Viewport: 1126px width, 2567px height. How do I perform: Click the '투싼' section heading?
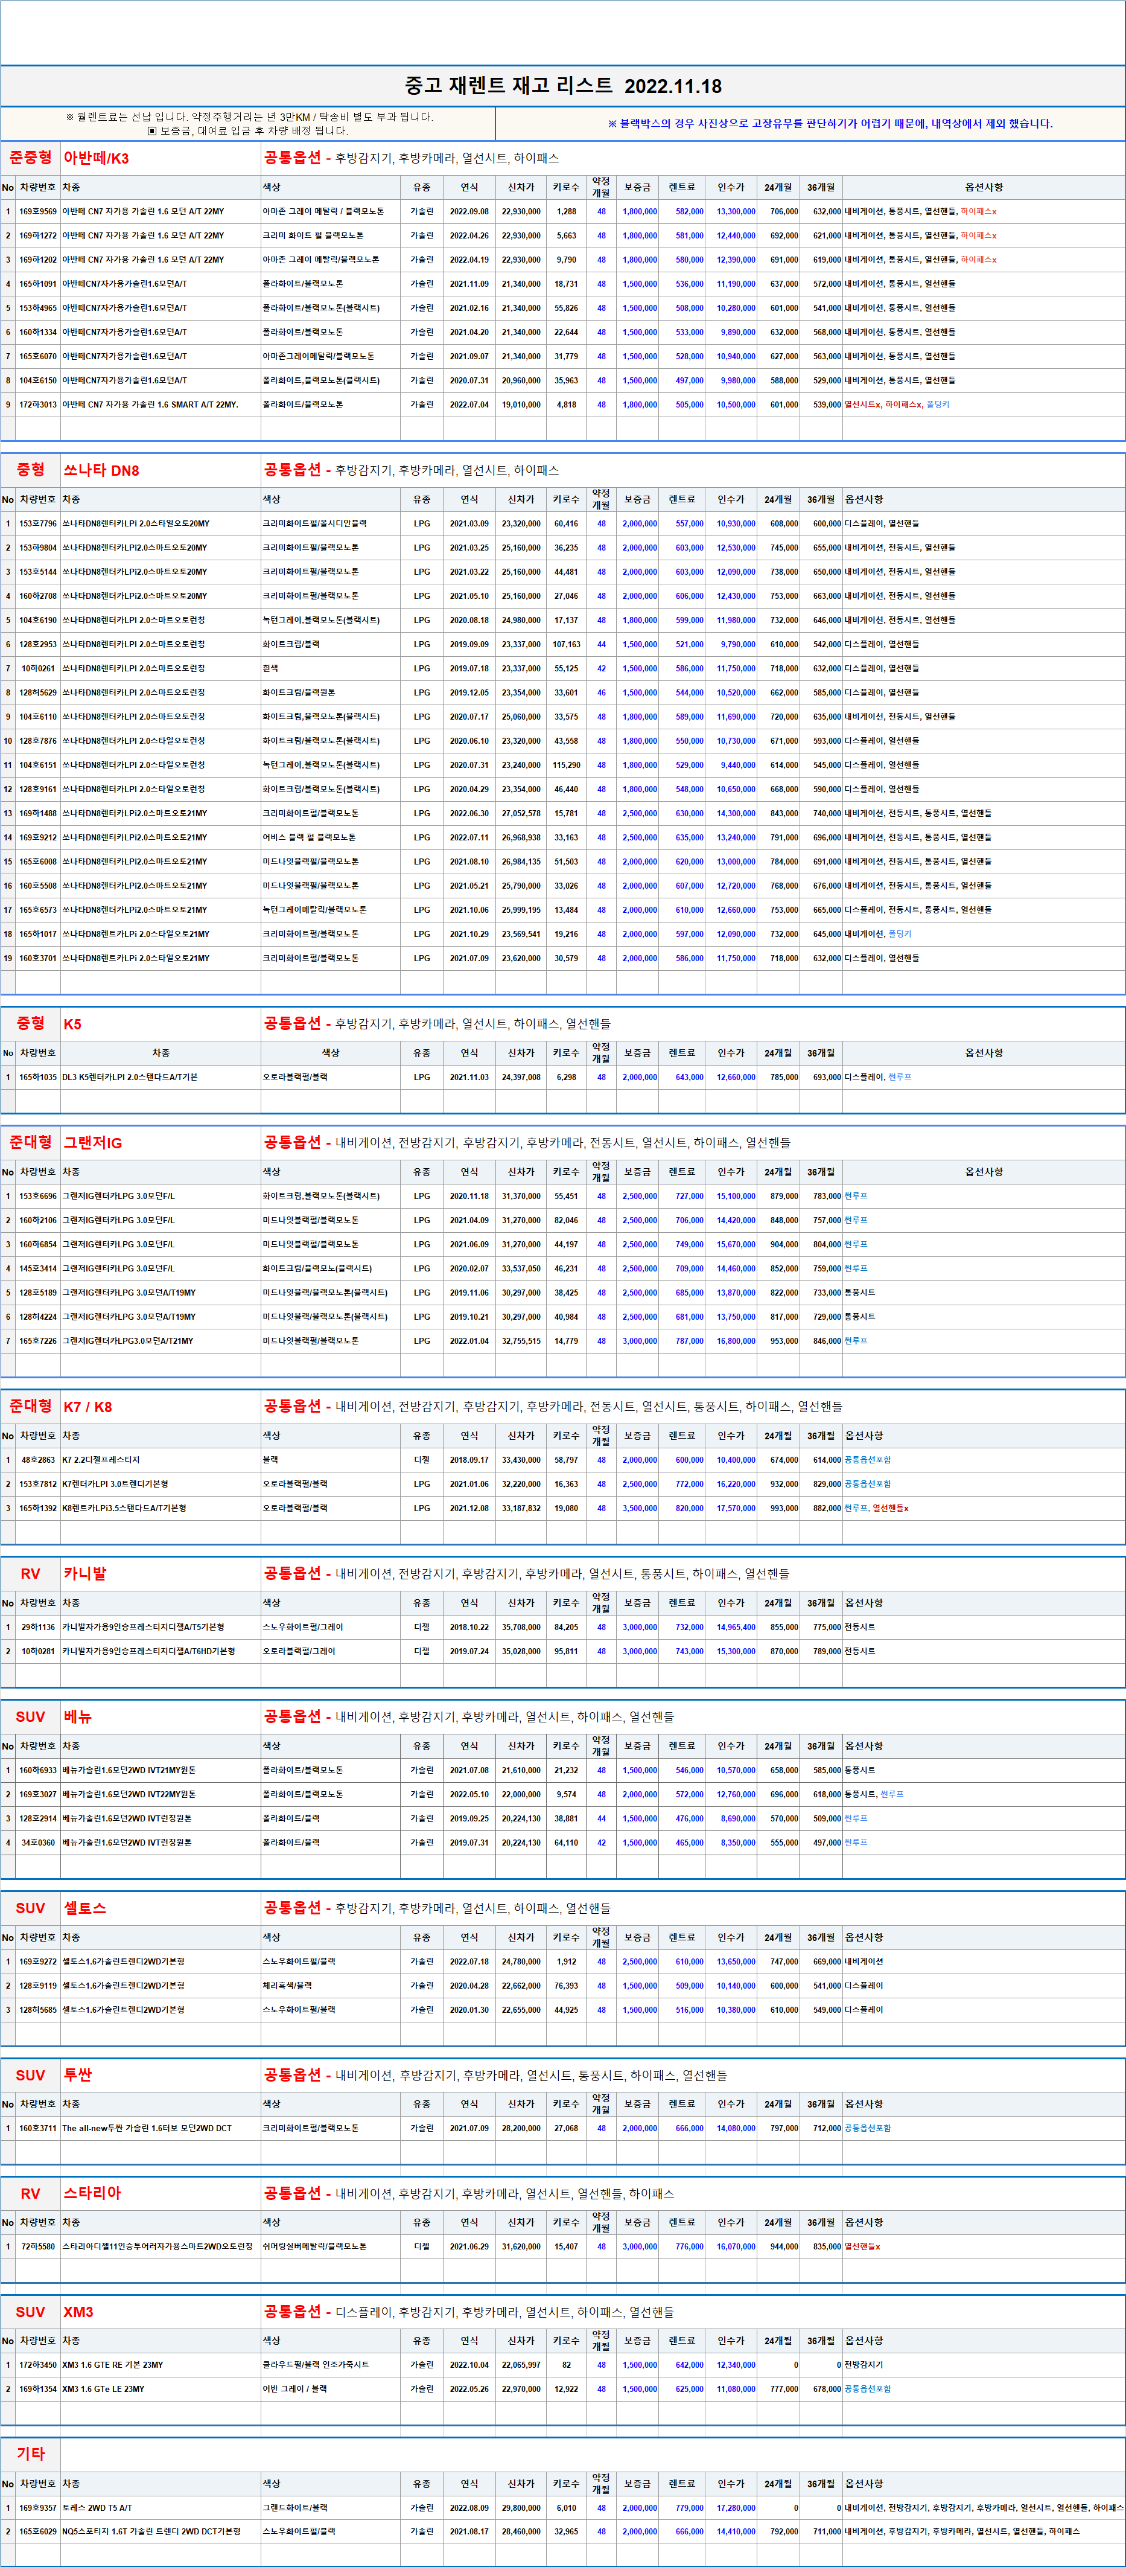tap(78, 2075)
